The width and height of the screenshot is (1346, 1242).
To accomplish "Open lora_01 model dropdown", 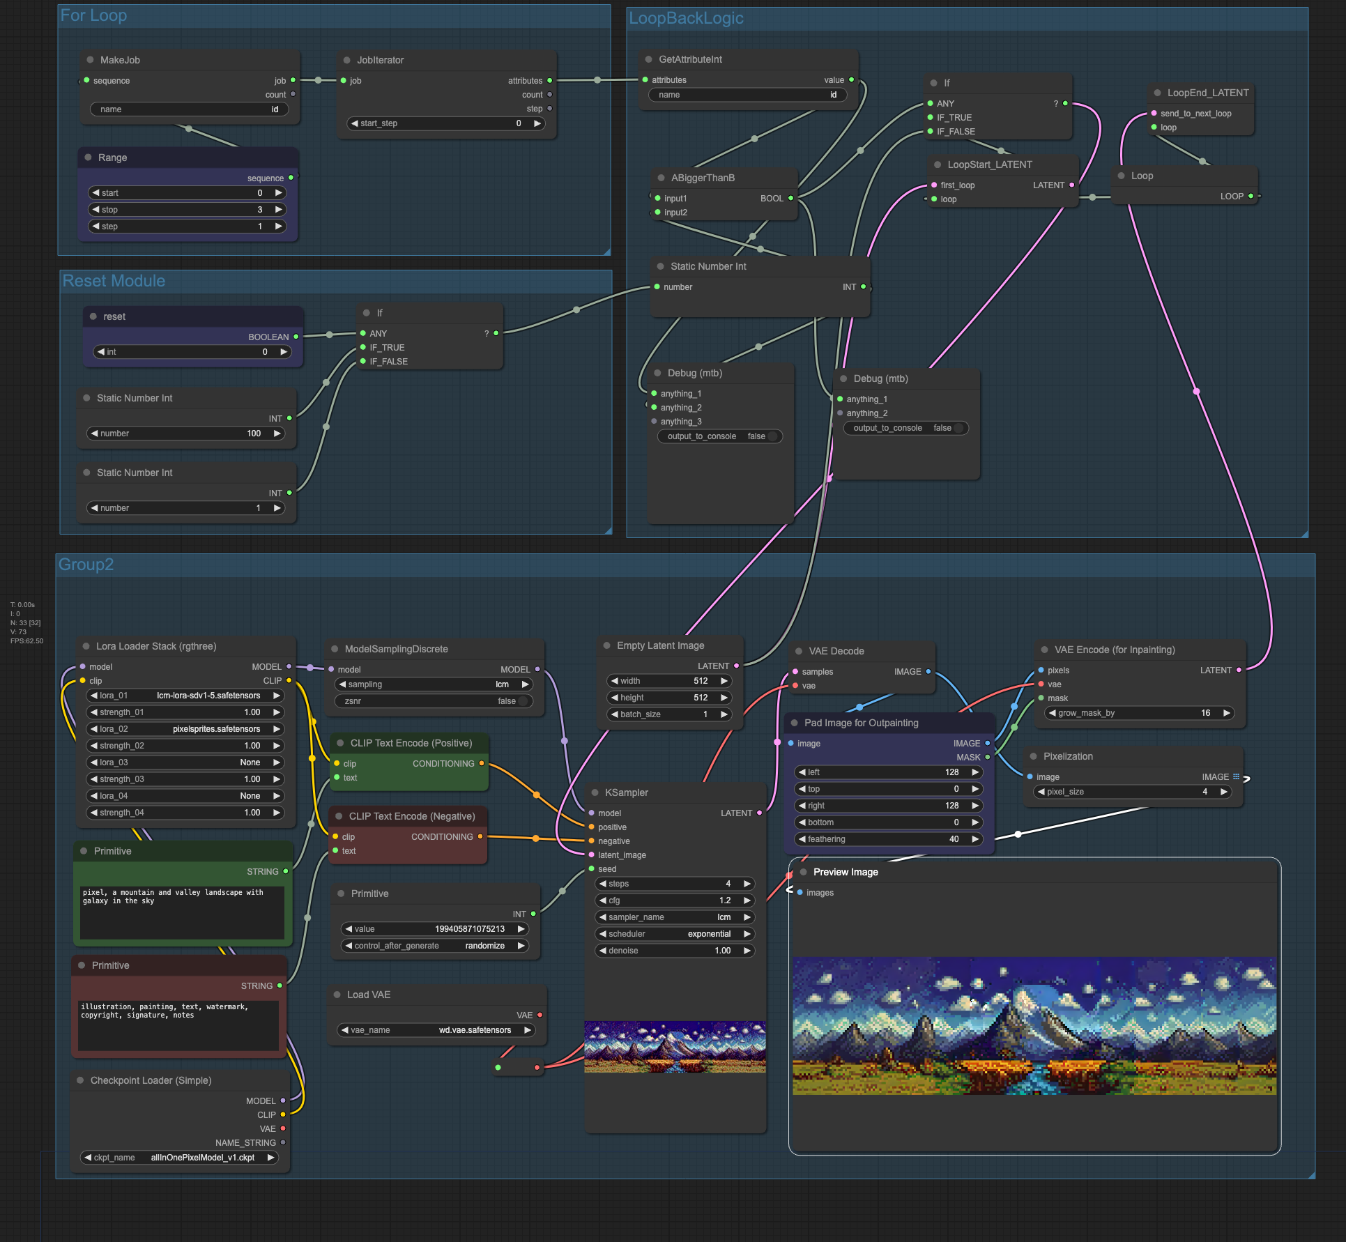I will tap(185, 696).
